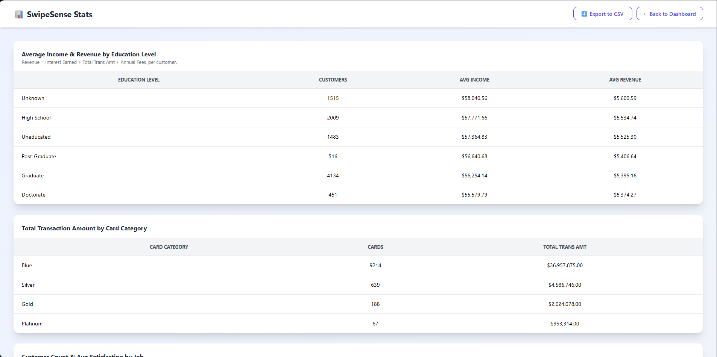Click avg revenue $5,374.27
717x357 pixels.
625,195
